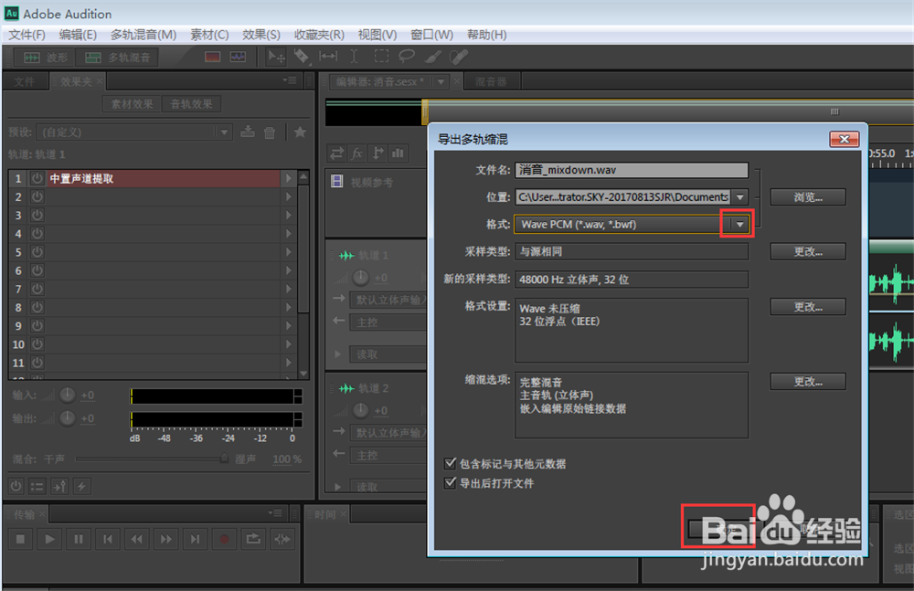914x591 pixels.
Task: Open effect slot 2 arrow menu
Action: pos(288,197)
